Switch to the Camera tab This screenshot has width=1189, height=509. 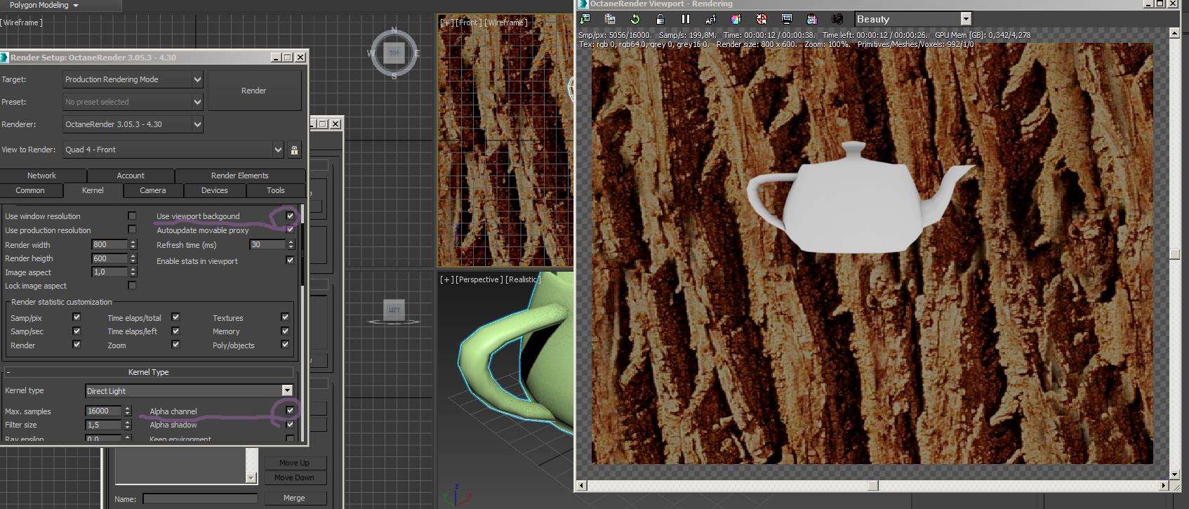152,190
